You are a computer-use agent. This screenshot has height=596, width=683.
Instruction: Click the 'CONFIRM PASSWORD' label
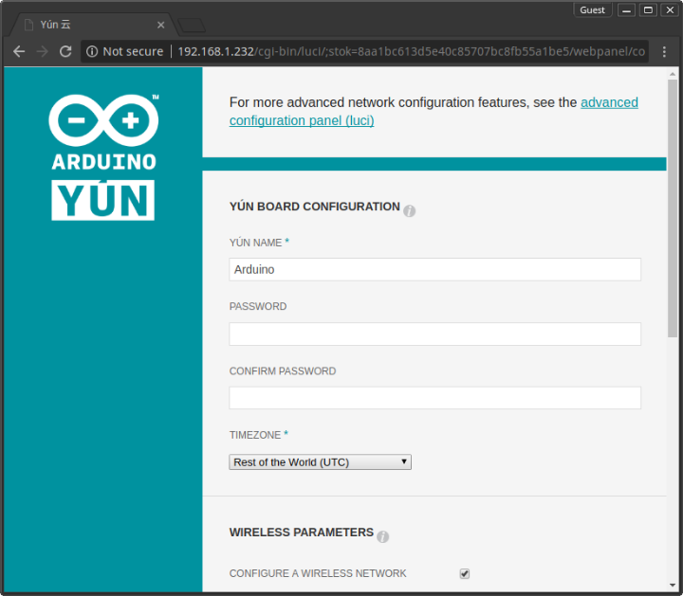point(283,371)
